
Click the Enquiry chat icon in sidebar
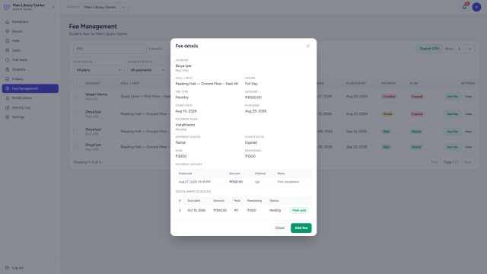pyautogui.click(x=7, y=79)
